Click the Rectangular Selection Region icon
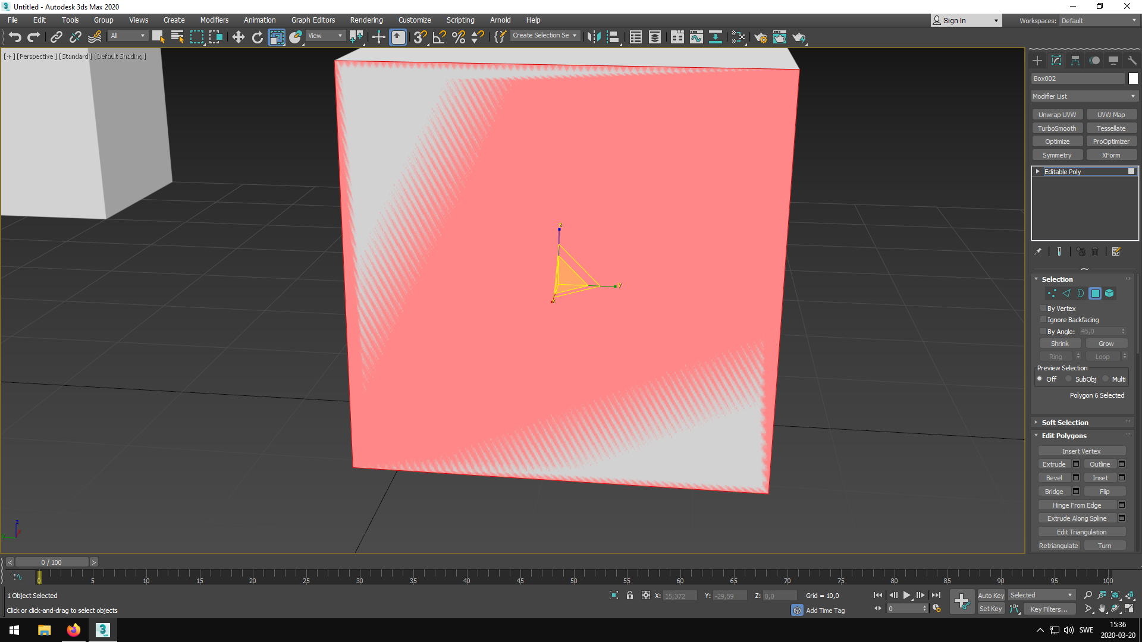1142x642 pixels. (x=196, y=37)
